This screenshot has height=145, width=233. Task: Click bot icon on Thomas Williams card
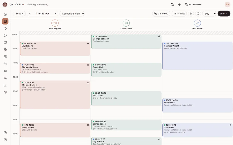(x=88, y=65)
